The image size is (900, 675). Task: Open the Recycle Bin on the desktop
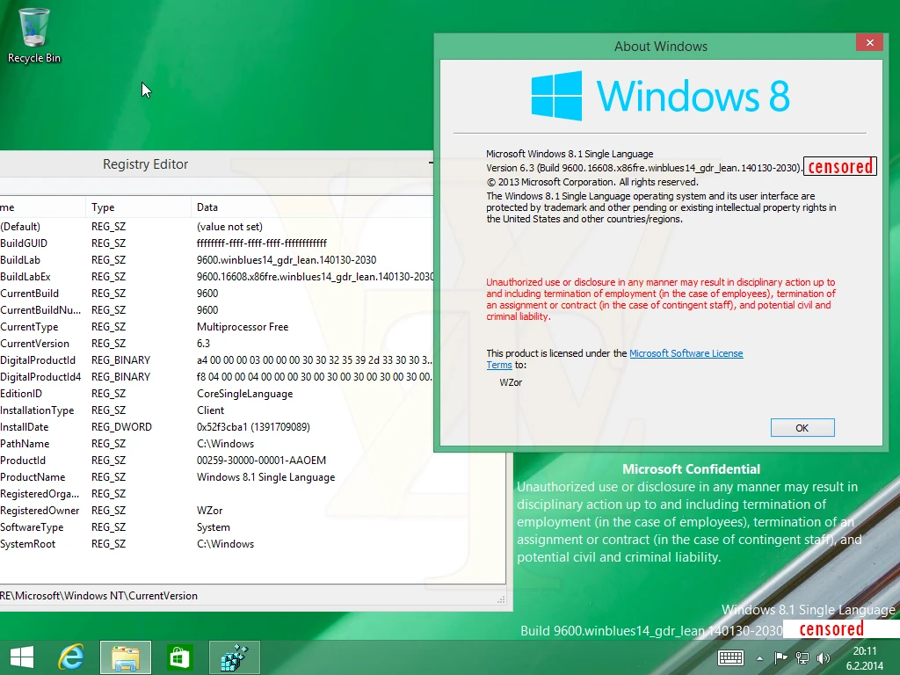pos(33,26)
